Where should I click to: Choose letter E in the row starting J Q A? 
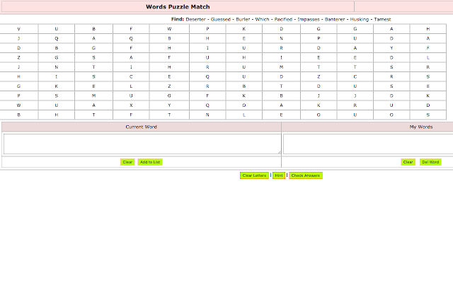pyautogui.click(x=243, y=38)
